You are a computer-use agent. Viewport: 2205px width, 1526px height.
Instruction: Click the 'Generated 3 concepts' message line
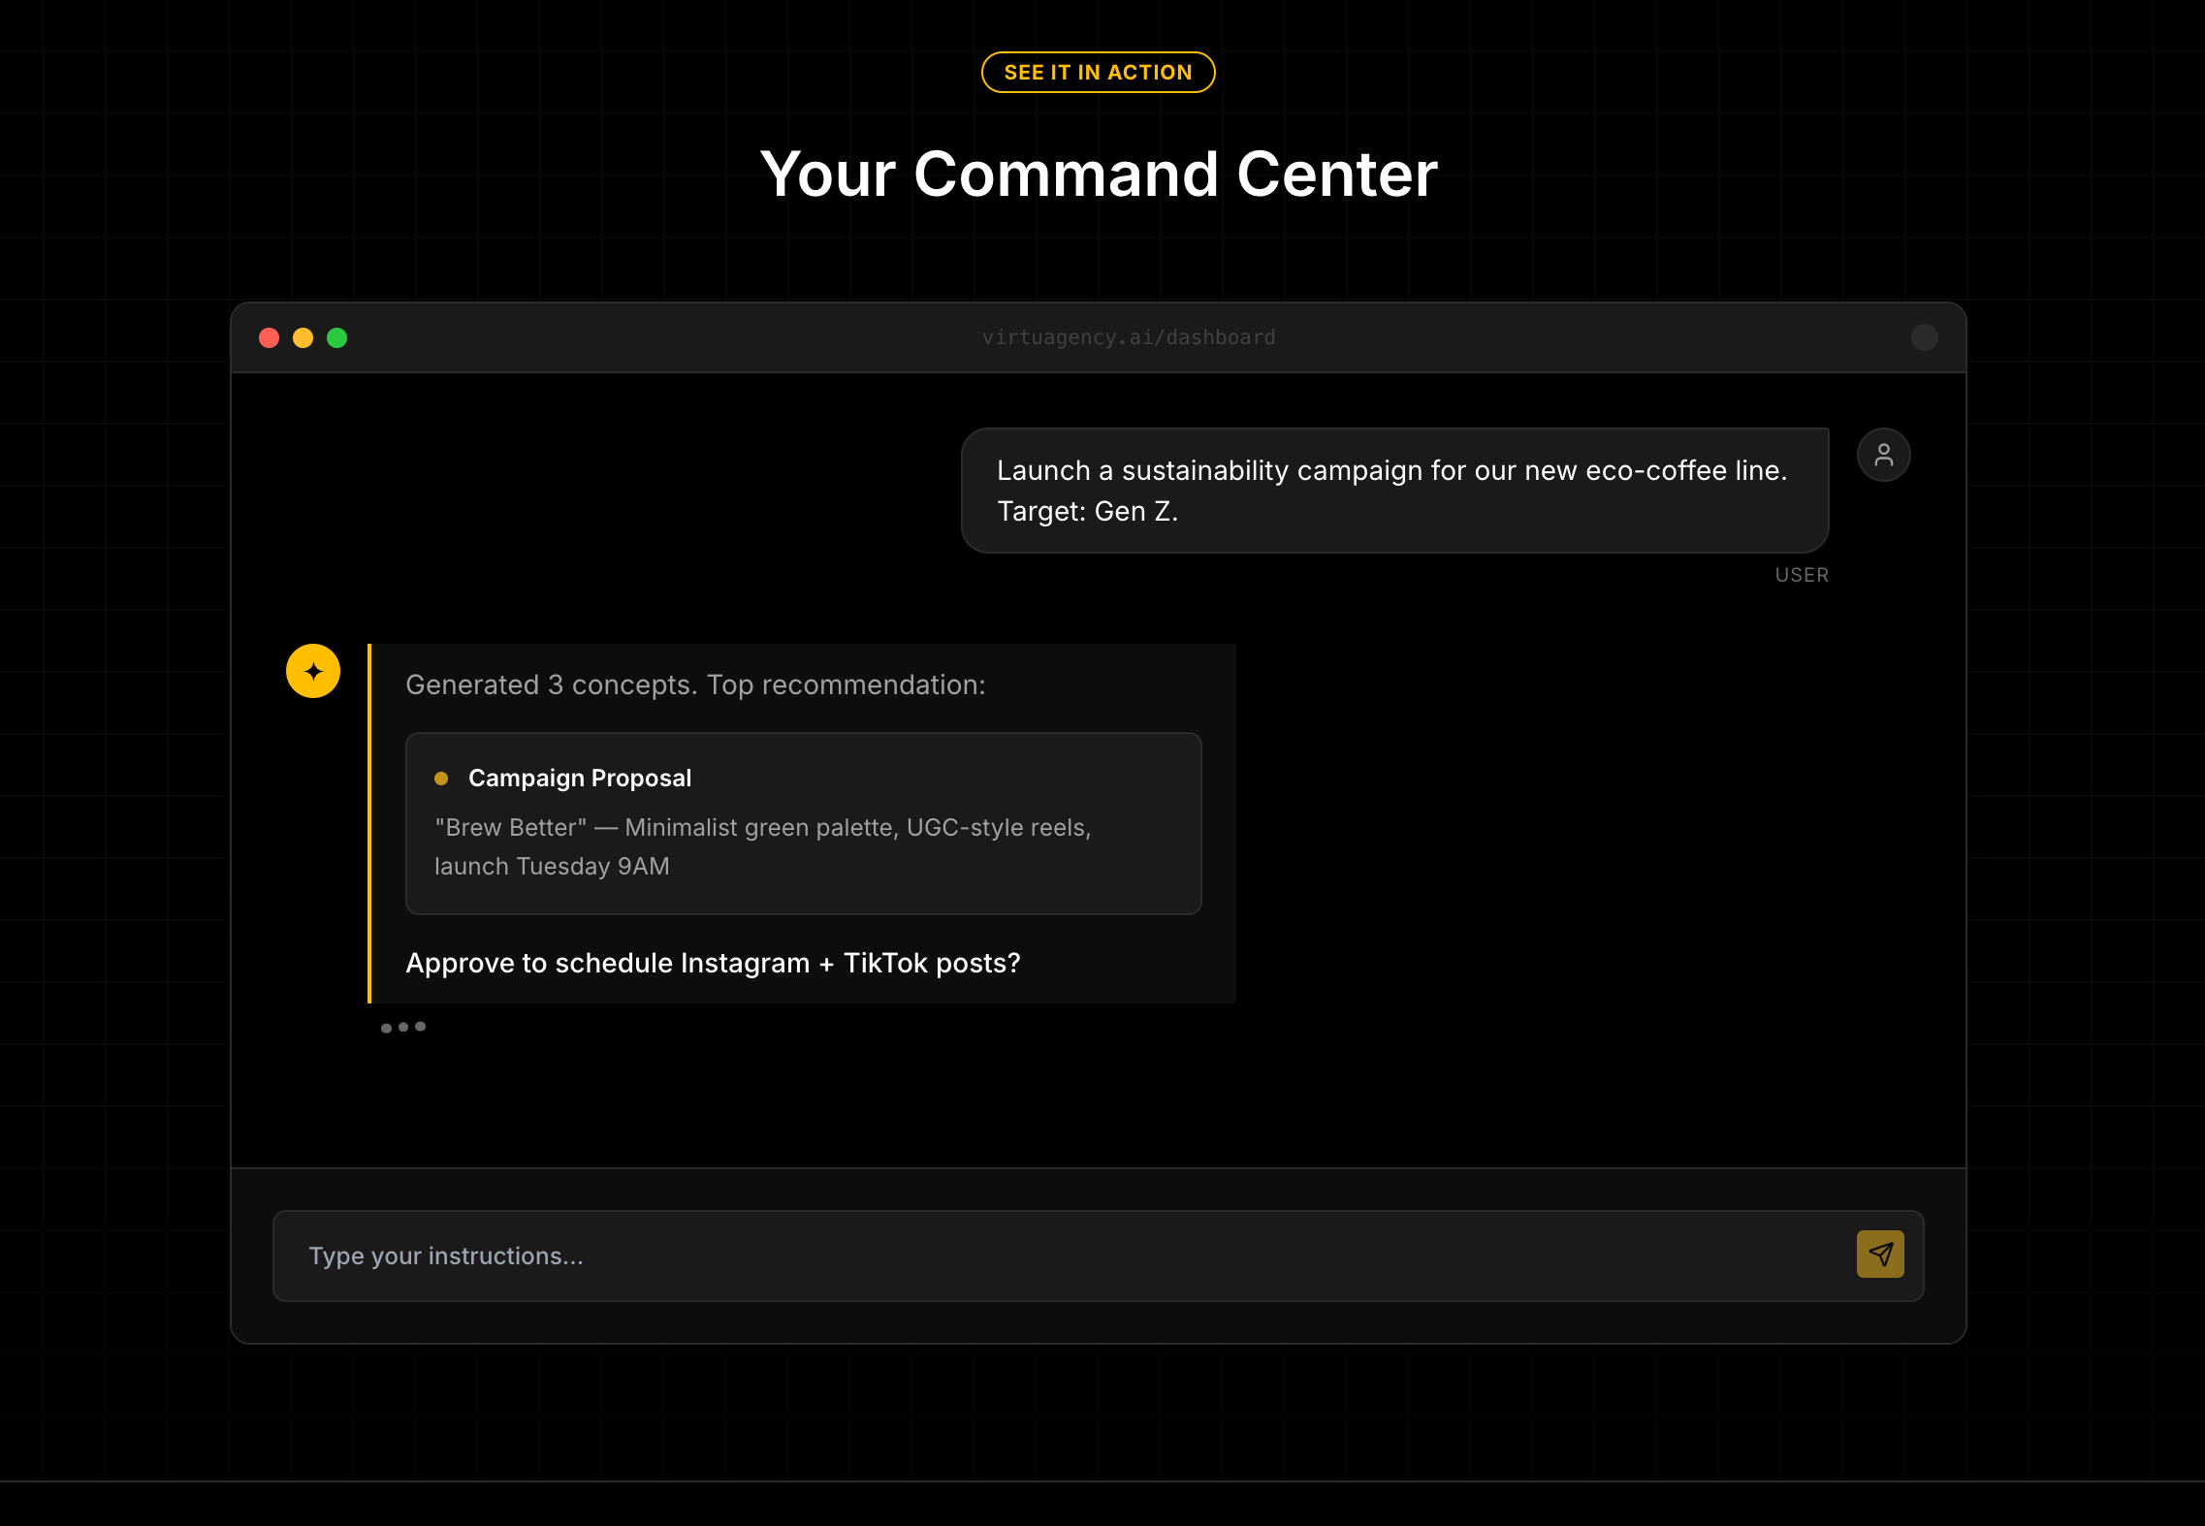click(x=695, y=684)
